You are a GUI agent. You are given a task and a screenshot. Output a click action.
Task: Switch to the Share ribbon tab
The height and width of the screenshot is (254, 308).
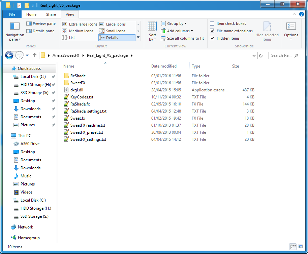click(x=51, y=14)
